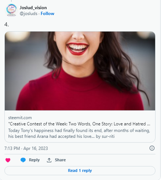Click the Apr 16, 2023 date
This screenshot has height=180, width=161.
coord(36,148)
